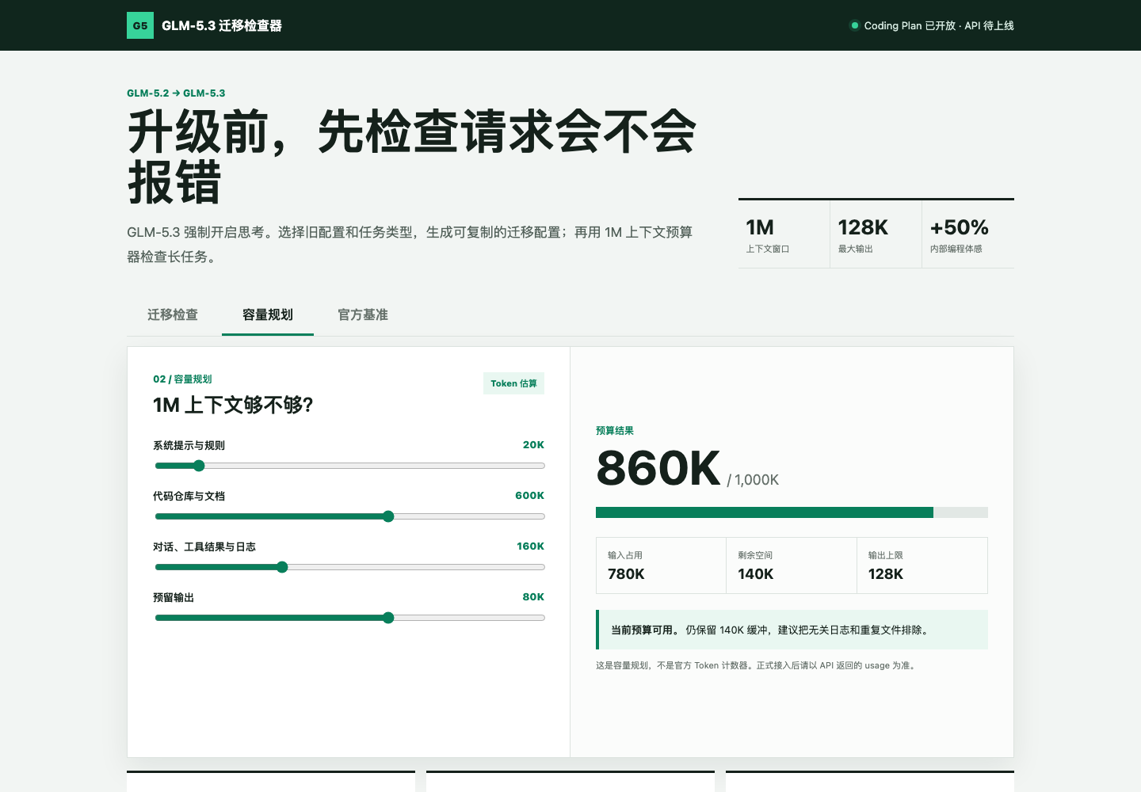Click the Token 估算 badge
1141x792 pixels.
pos(513,383)
